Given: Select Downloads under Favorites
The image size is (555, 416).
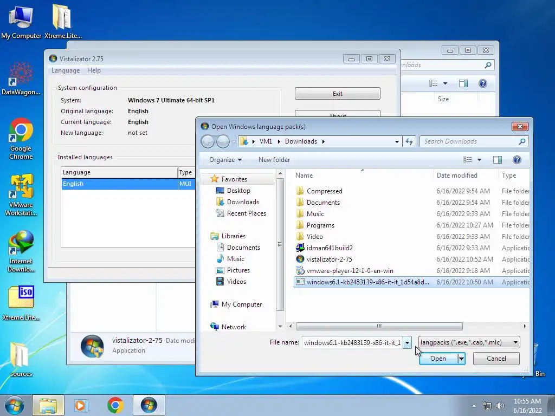Looking at the screenshot, I should point(243,202).
